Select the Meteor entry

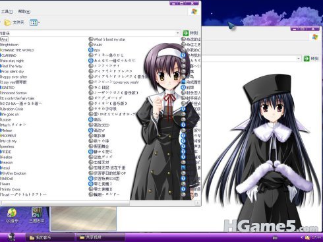pyautogui.click(x=7, y=131)
